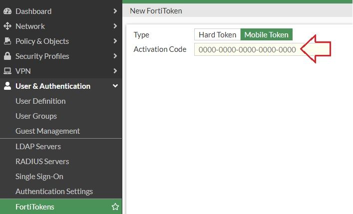Open LDAP Servers settings

pyautogui.click(x=38, y=147)
